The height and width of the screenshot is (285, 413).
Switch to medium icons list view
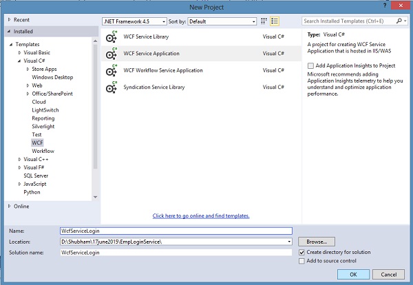(x=275, y=21)
